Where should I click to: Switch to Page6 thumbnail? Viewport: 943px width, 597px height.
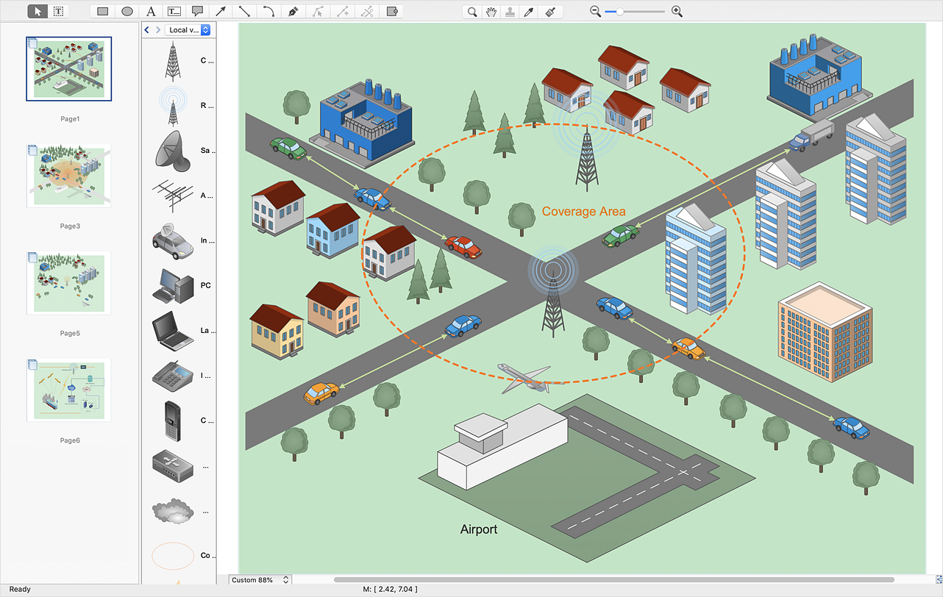pyautogui.click(x=69, y=390)
